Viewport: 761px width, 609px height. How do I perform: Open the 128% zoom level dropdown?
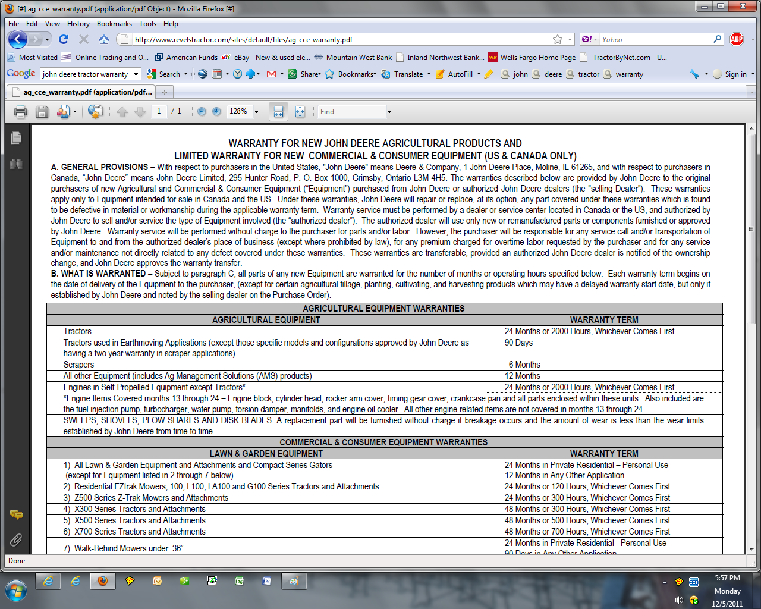(x=257, y=112)
